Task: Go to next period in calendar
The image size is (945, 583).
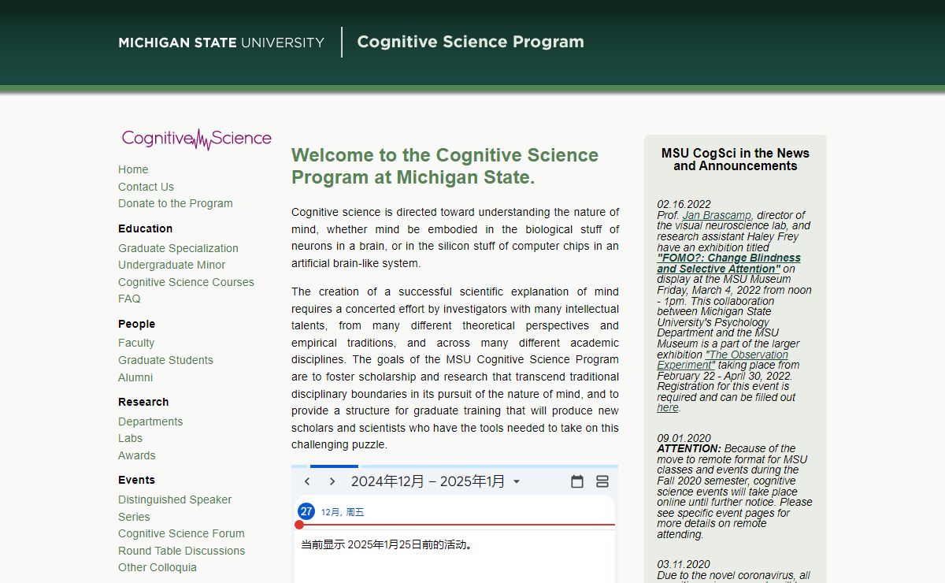Action: tap(332, 481)
